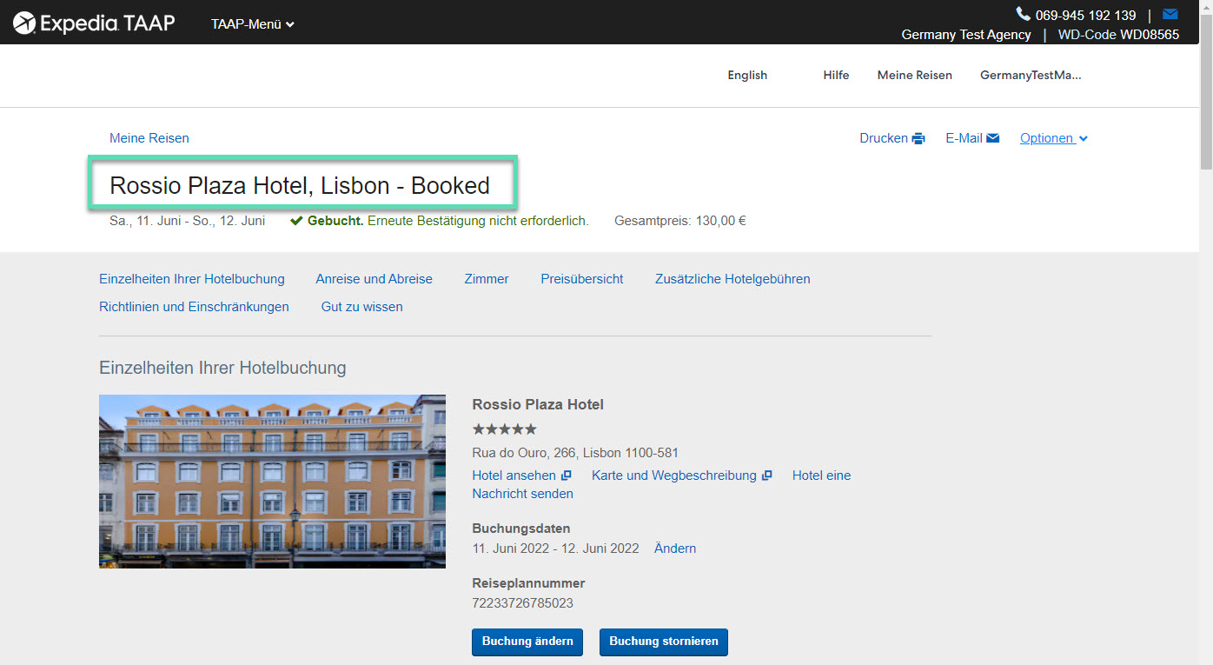Click the Optionen chevron arrow
Image resolution: width=1213 pixels, height=665 pixels.
1083,139
